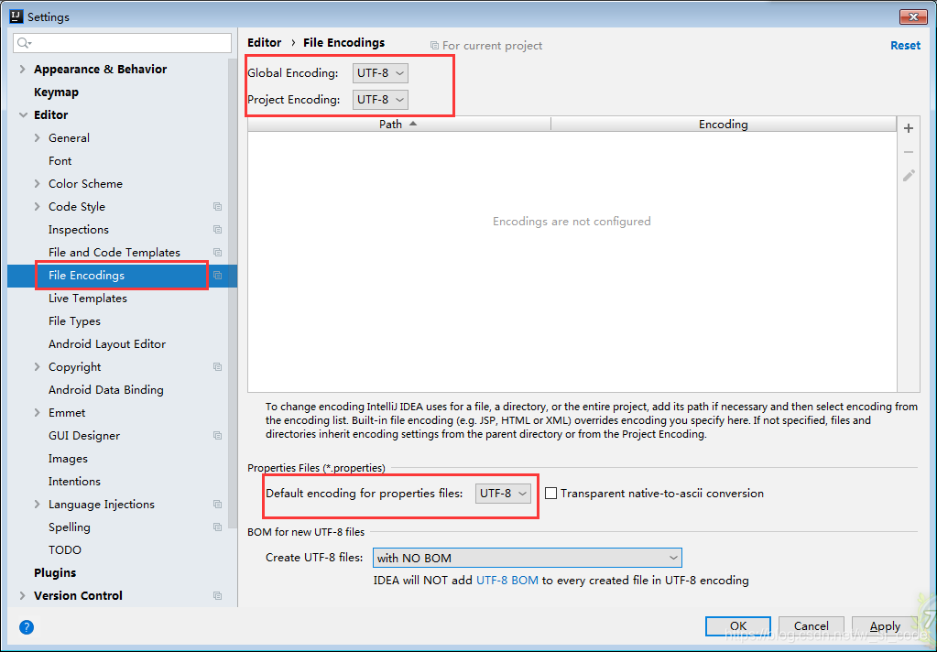Click project-level icon next to Code Style

[x=217, y=207]
